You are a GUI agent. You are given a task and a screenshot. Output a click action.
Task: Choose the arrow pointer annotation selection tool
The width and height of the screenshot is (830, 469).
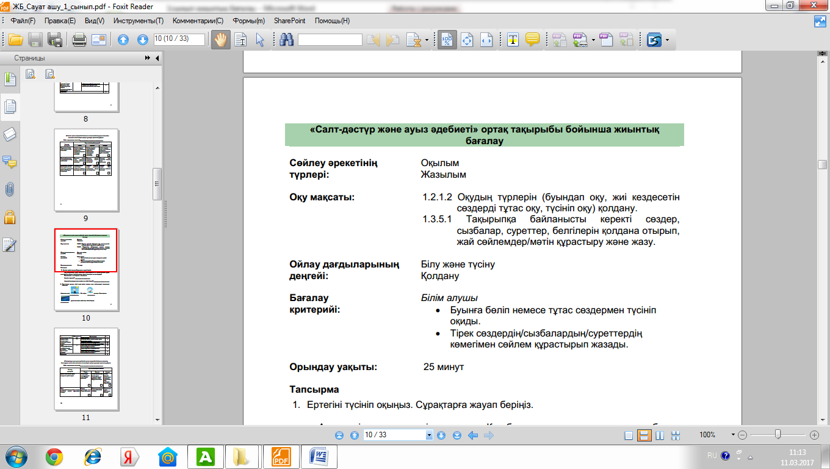click(x=260, y=40)
